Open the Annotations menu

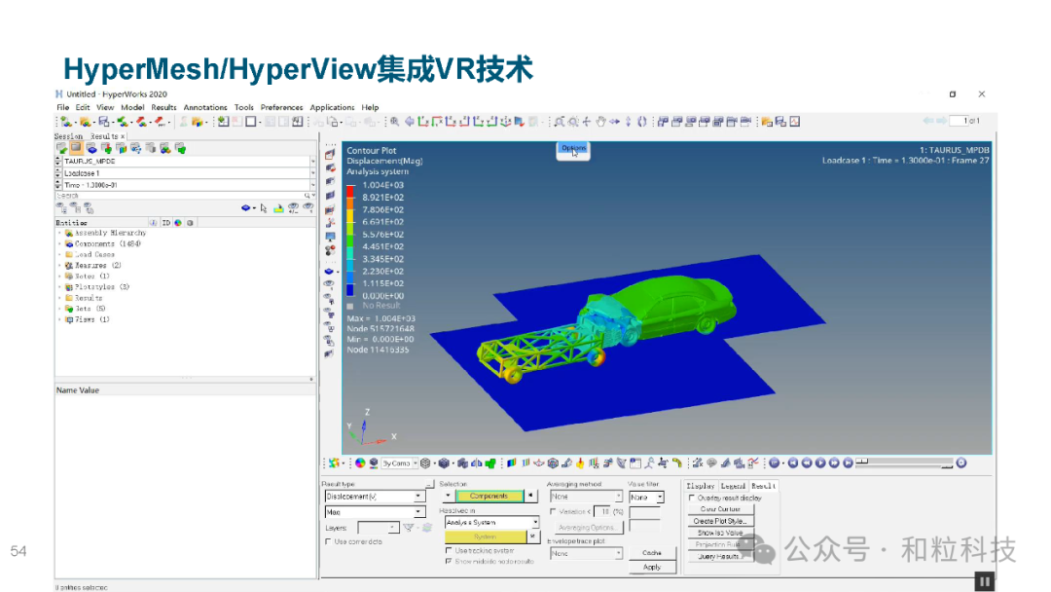(x=205, y=107)
